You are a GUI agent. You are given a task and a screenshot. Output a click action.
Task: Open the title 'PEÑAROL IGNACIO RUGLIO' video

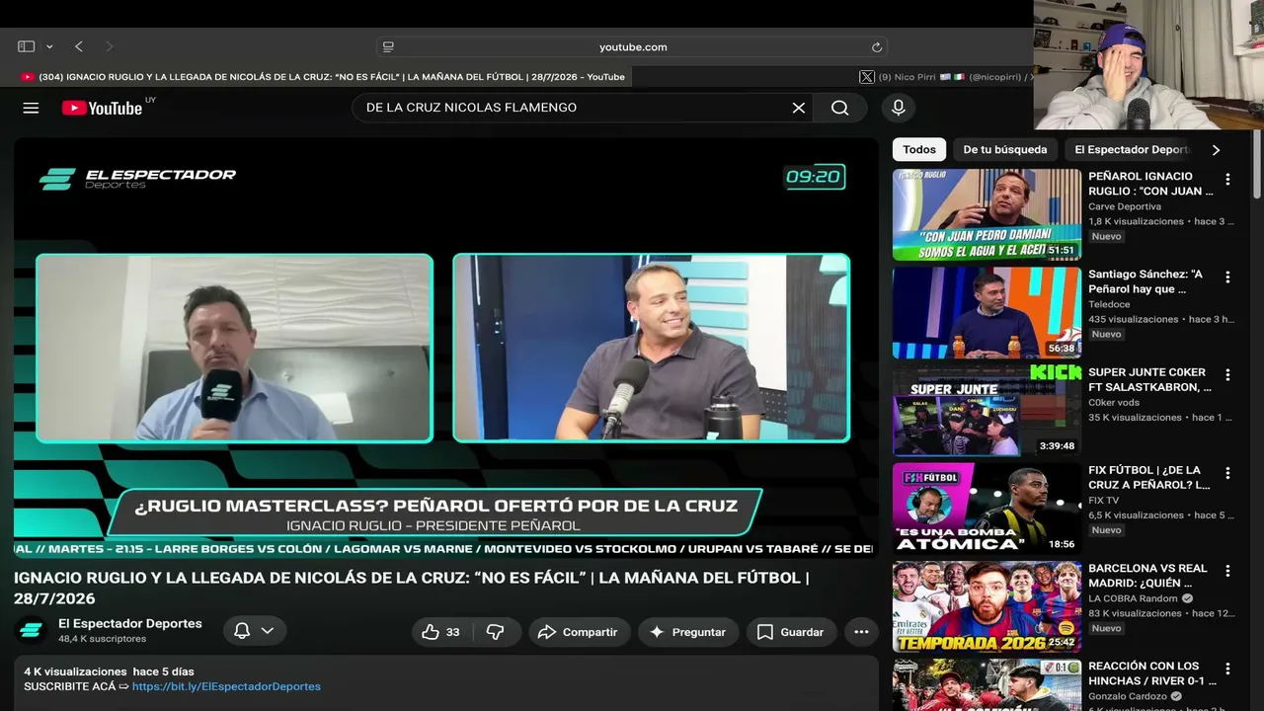coord(1150,184)
